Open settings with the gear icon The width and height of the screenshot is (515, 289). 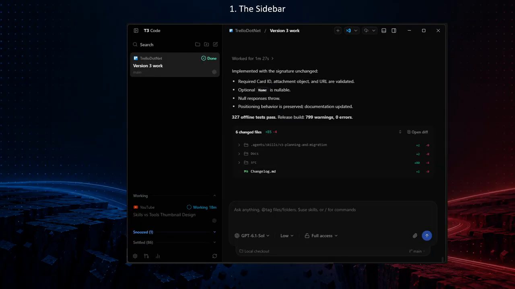pyautogui.click(x=135, y=256)
